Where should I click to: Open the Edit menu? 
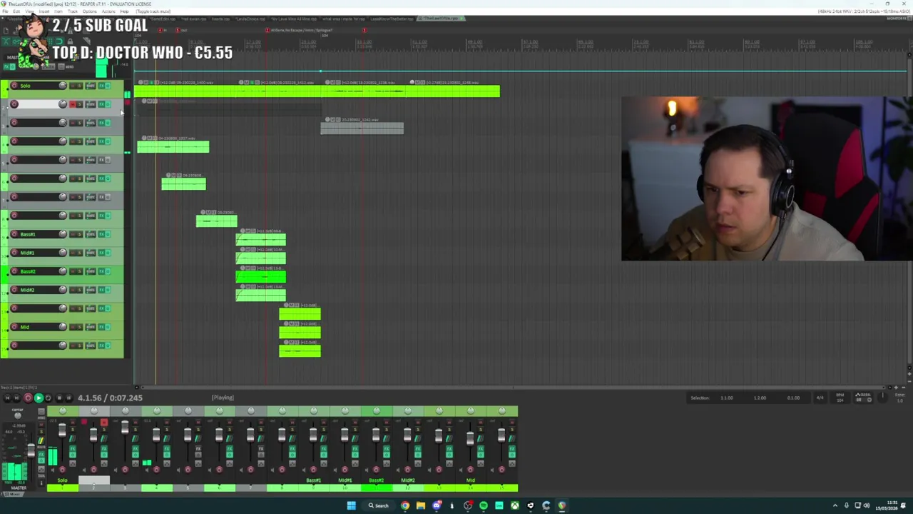pos(16,11)
